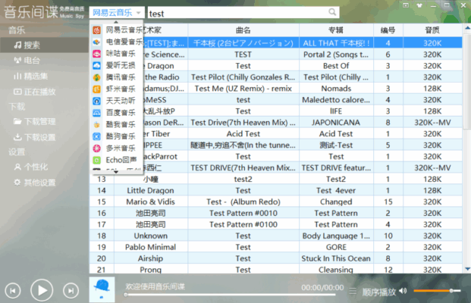Open the skin shirt icon in title bar
The image size is (471, 303).
click(419, 5)
